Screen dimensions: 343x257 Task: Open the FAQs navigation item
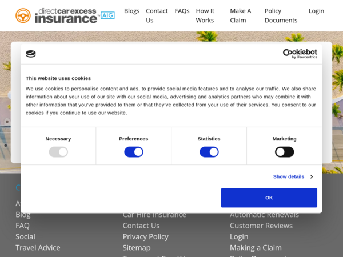pyautogui.click(x=182, y=11)
